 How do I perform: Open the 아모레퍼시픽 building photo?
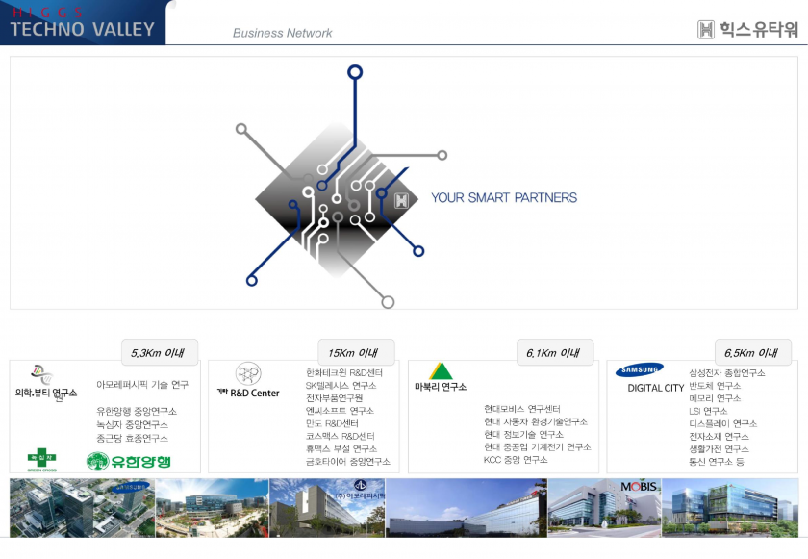[327, 507]
